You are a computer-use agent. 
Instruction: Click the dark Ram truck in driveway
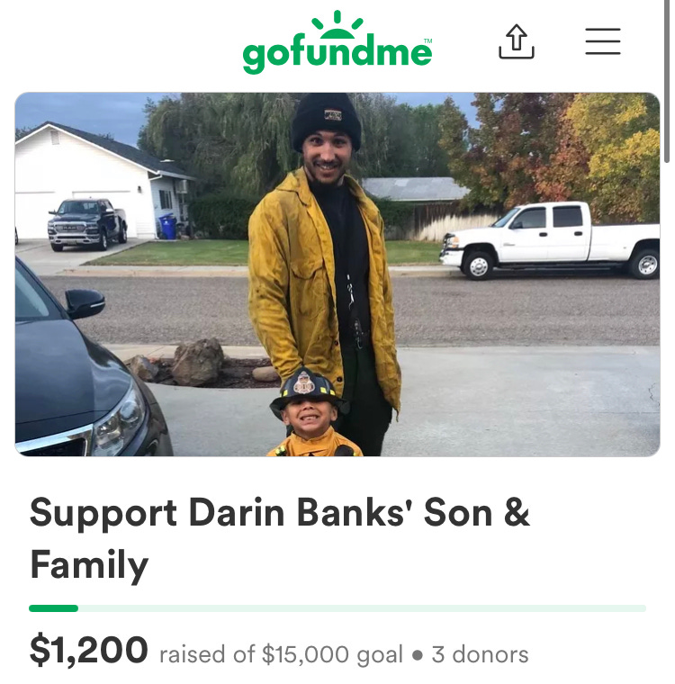pos(87,224)
